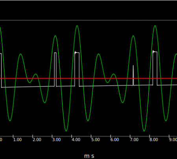
Task: Select the tallest green peak near 8.00 ms
Action: 155,26
